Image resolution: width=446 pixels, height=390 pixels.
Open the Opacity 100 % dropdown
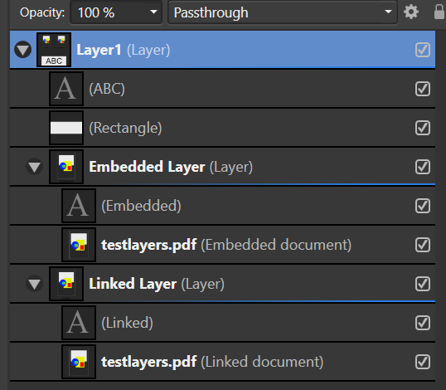tap(116, 12)
